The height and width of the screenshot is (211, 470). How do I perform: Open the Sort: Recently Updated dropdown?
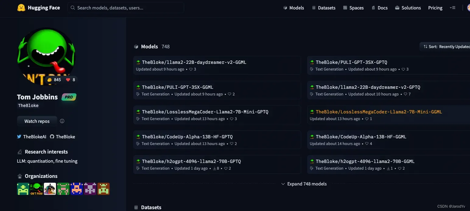(x=445, y=47)
